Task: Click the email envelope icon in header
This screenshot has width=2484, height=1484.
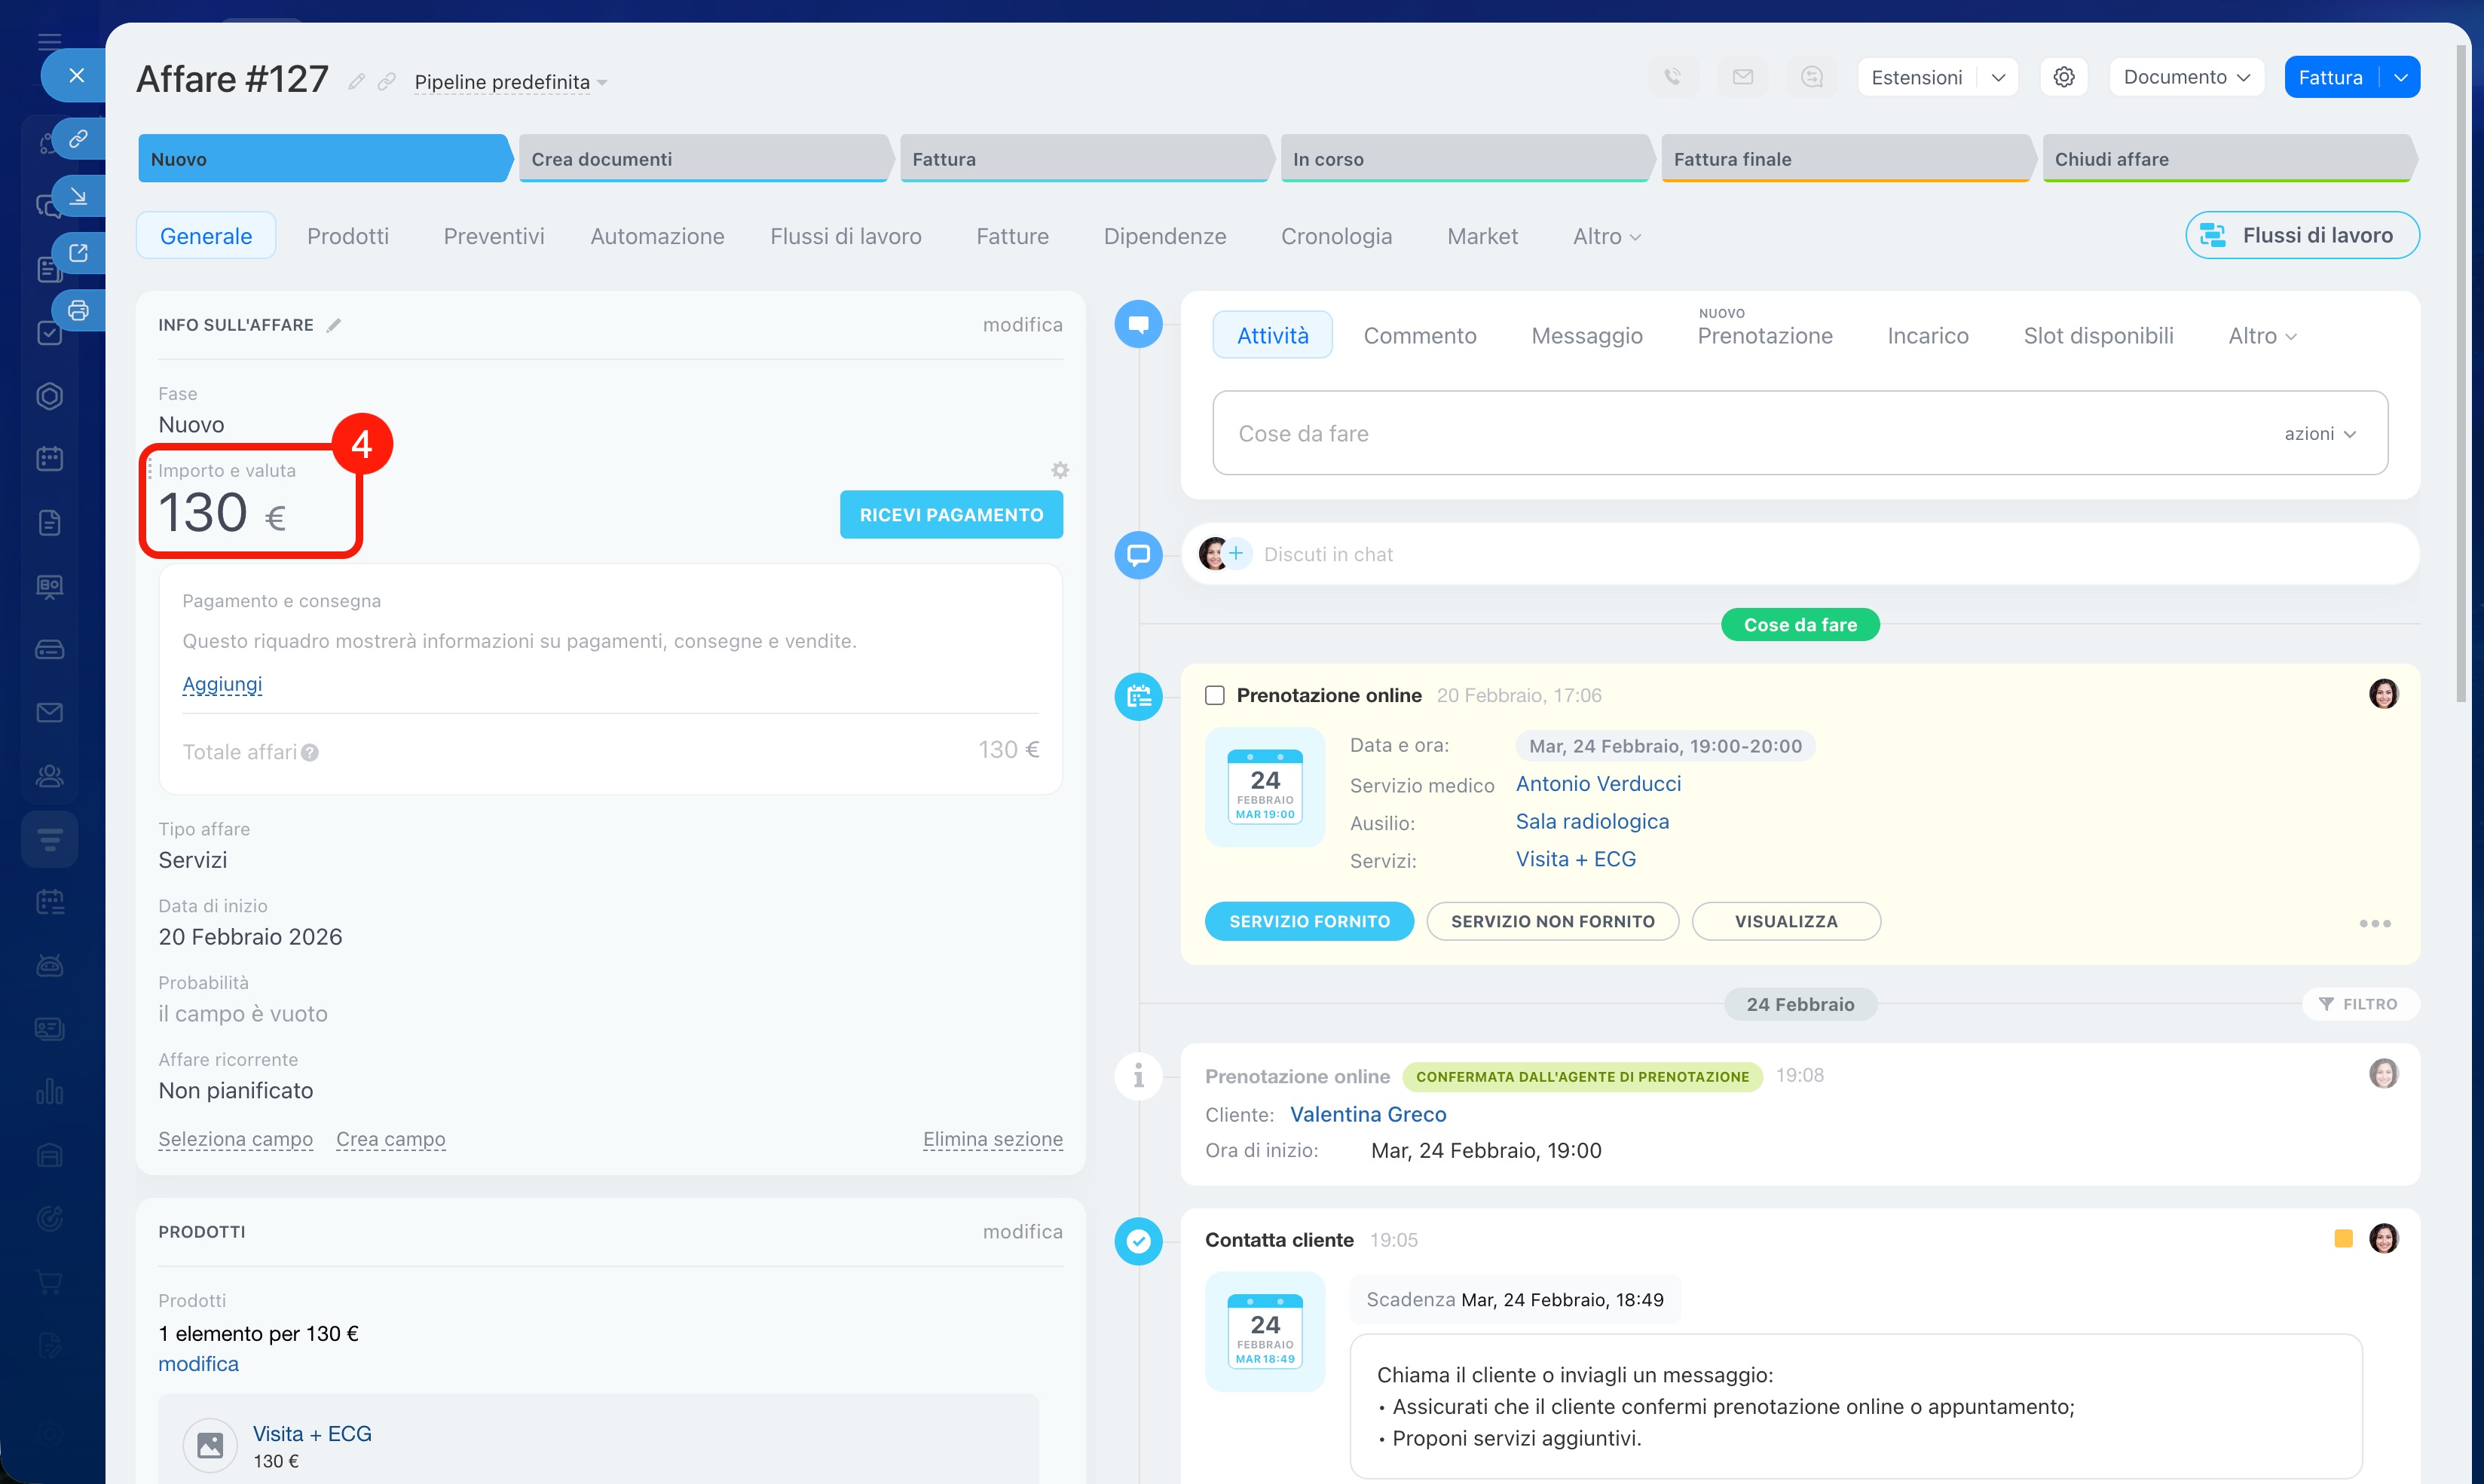Action: tap(1742, 77)
